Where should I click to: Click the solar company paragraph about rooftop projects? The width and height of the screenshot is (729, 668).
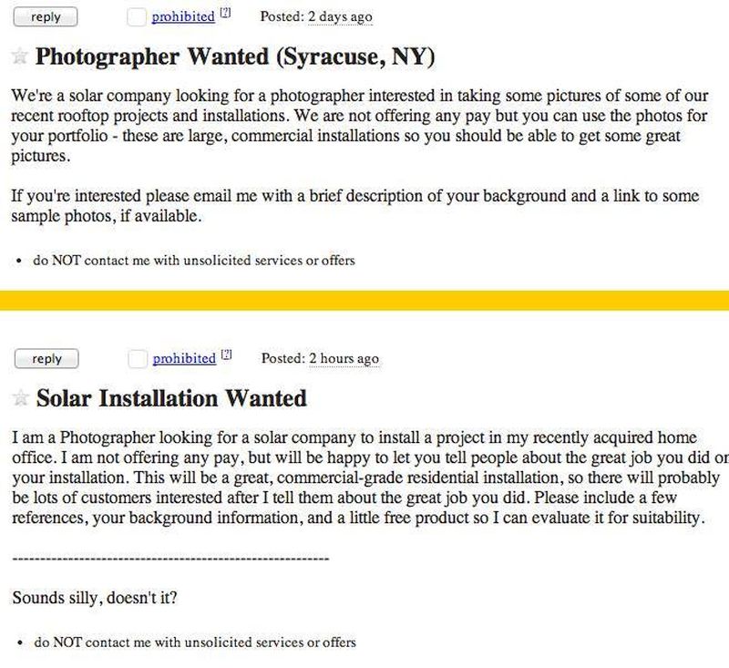point(360,126)
